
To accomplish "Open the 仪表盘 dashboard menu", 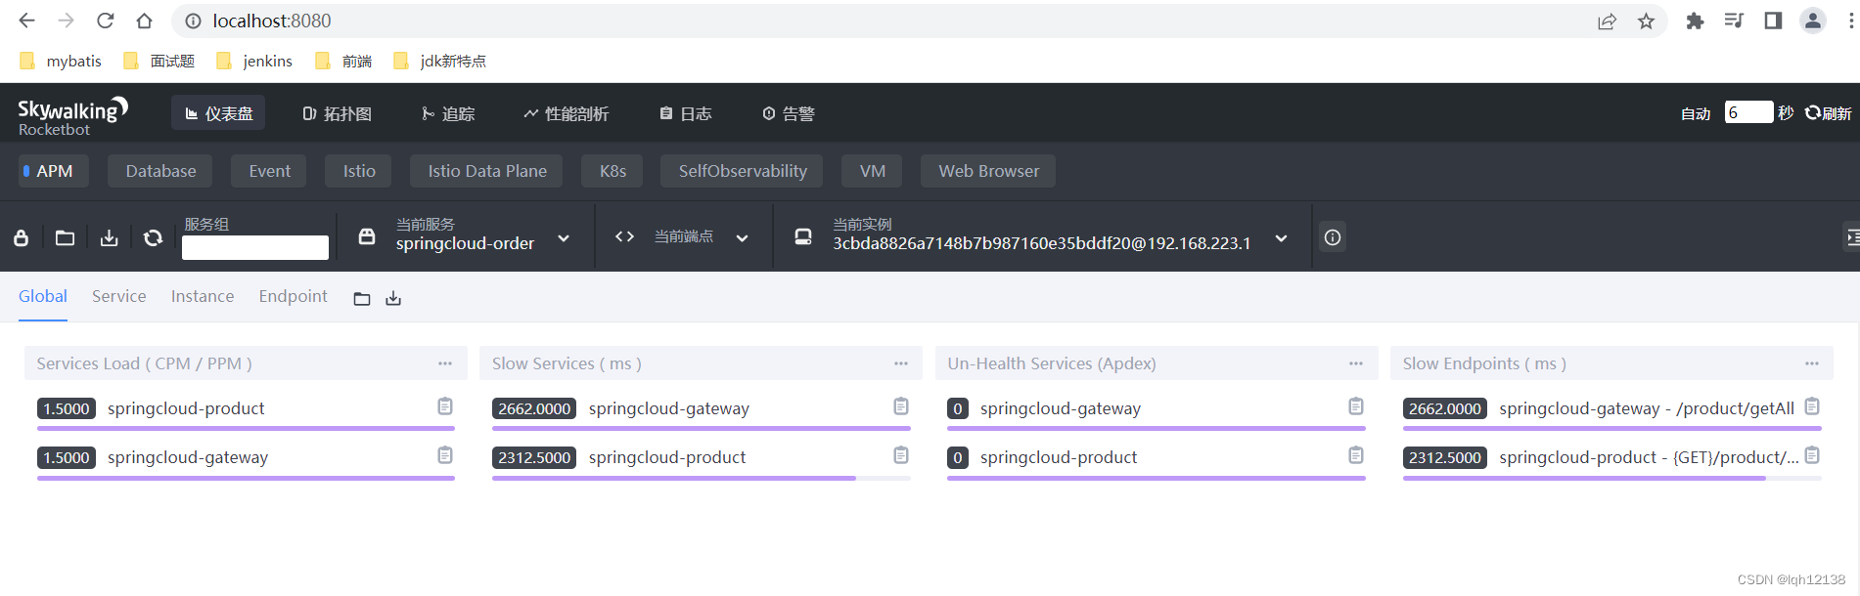I will (x=218, y=113).
